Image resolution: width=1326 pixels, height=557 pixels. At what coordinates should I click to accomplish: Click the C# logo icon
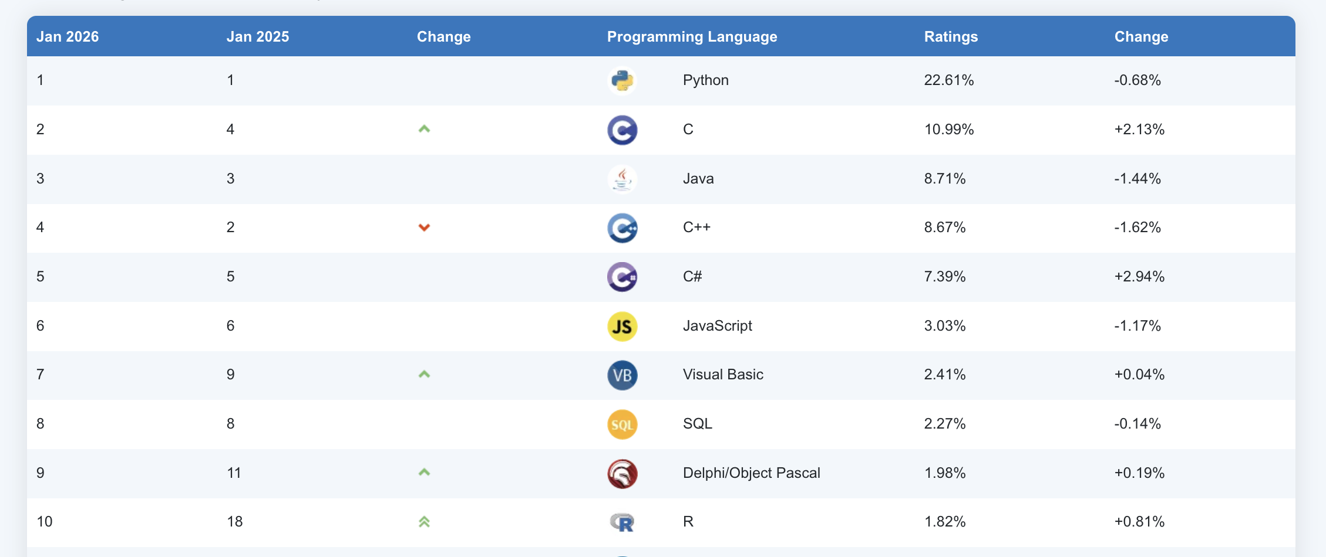click(x=622, y=277)
